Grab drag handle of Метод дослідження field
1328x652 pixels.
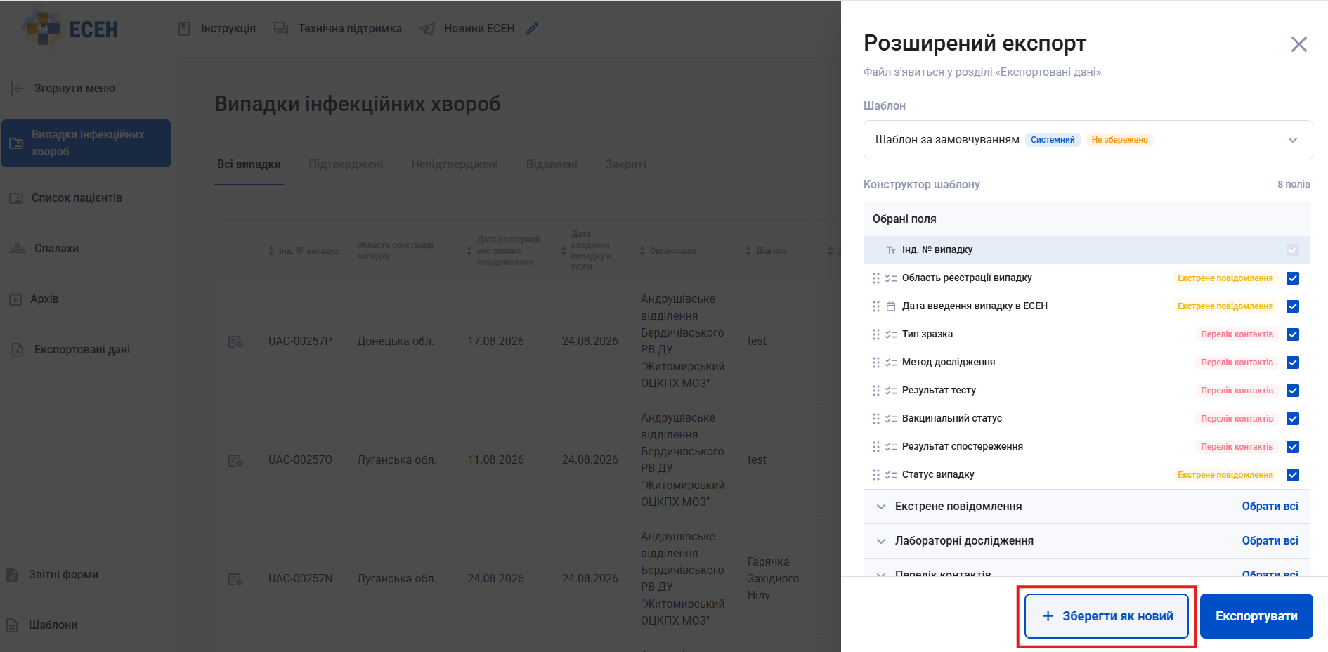876,363
